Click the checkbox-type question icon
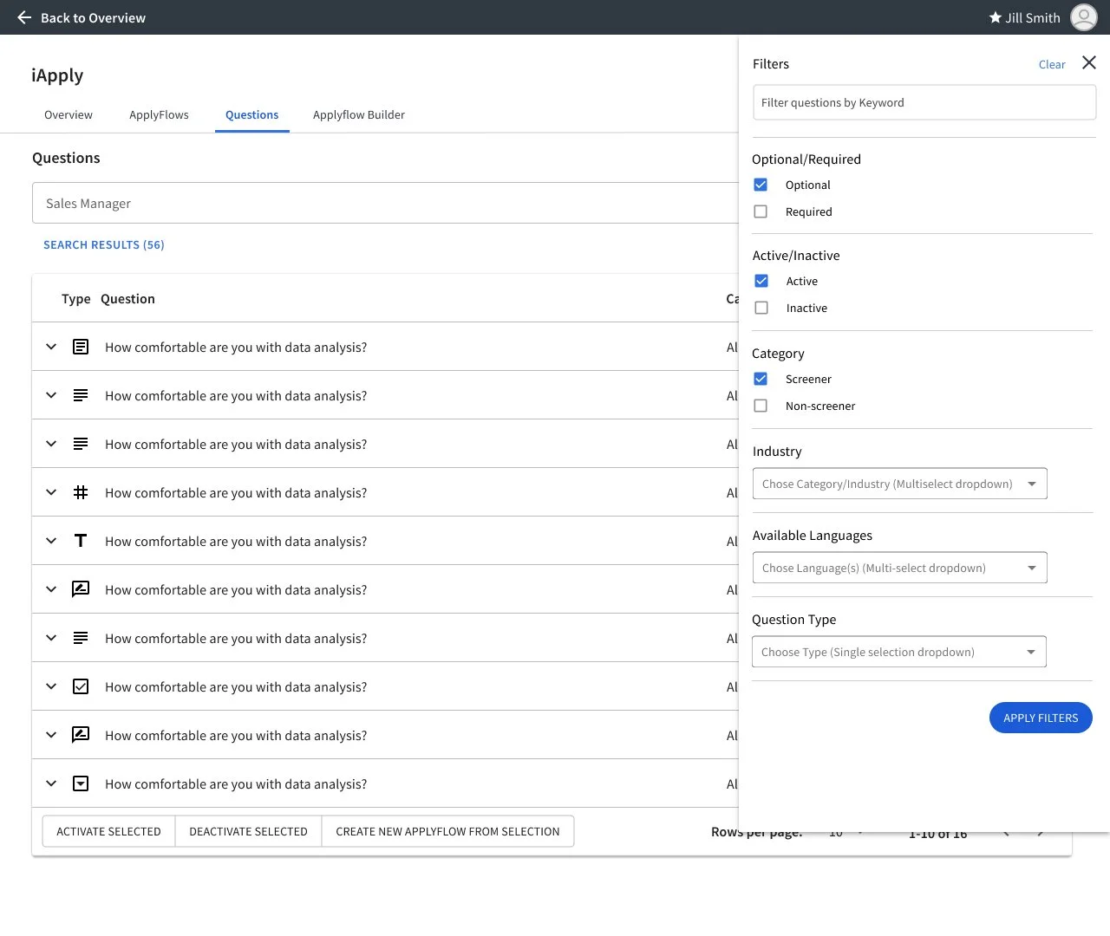Viewport: 1110px width, 936px height. pos(81,686)
